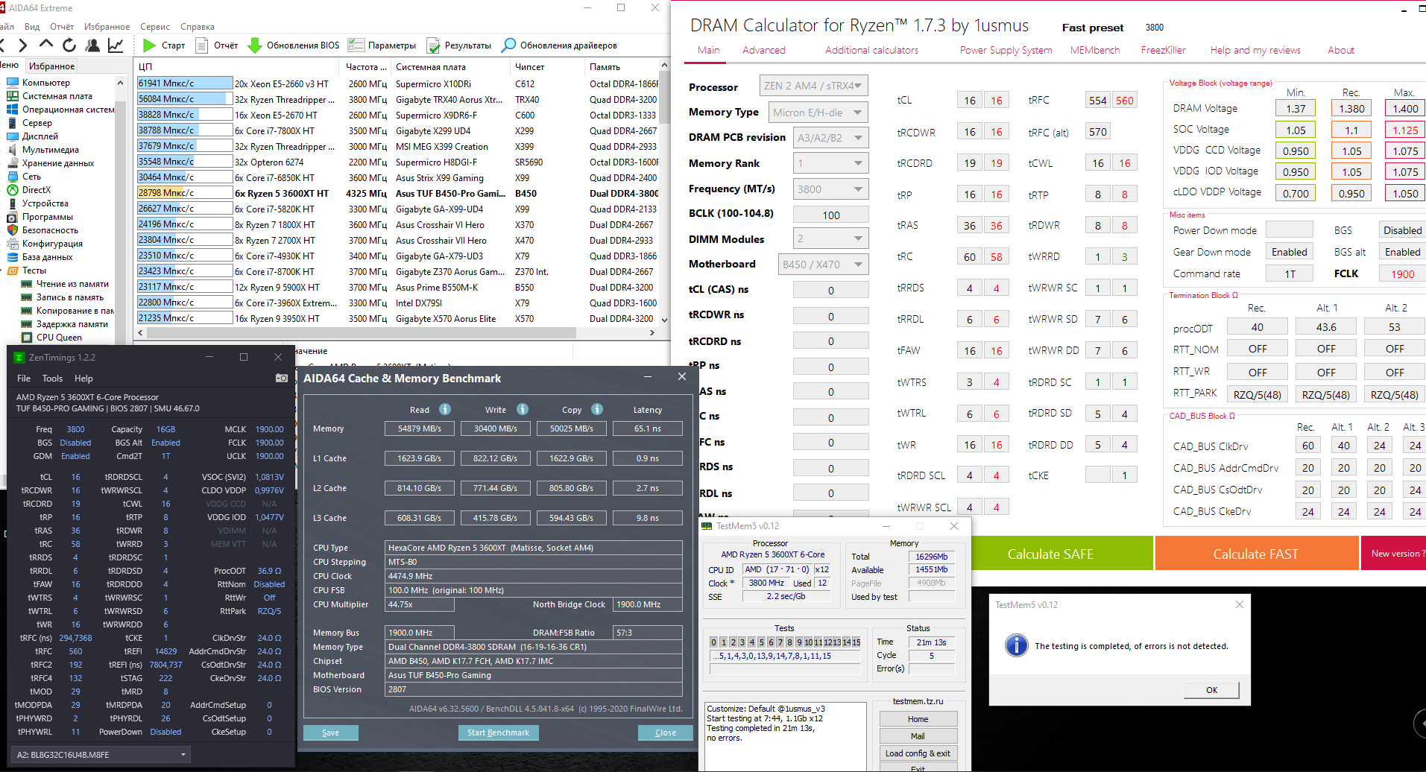
Task: Click Start Benchmark in AIDA64 benchmark window
Action: pyautogui.click(x=498, y=733)
